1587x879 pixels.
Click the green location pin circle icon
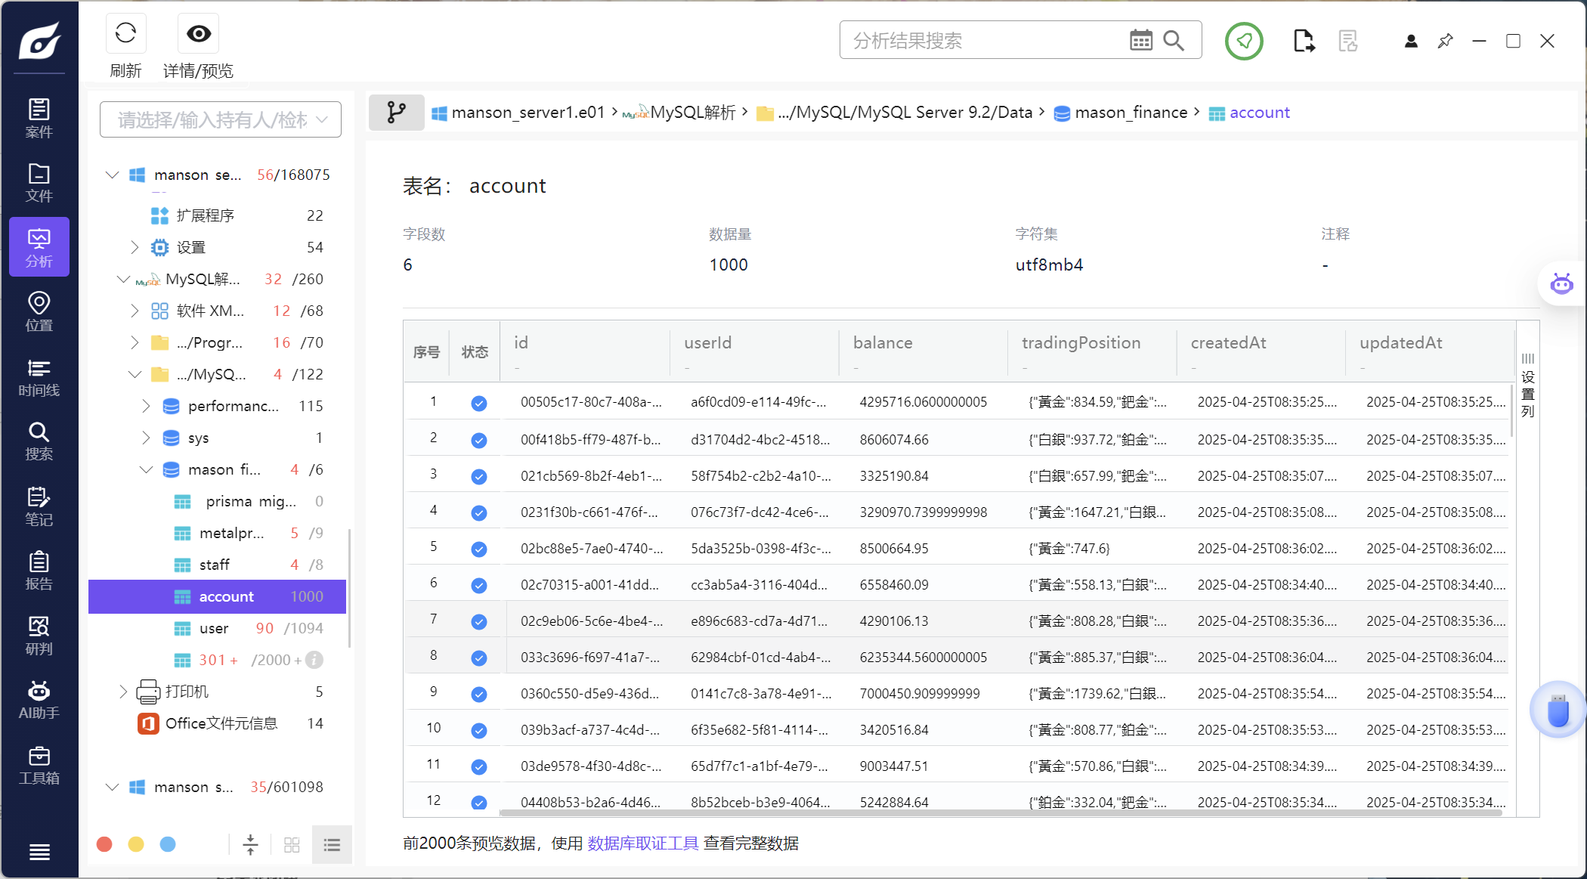[x=1244, y=41]
